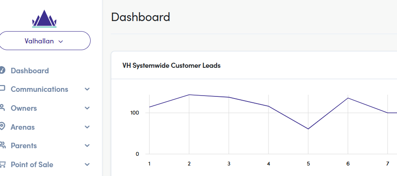Go to Dashboard in the sidebar

tap(30, 71)
